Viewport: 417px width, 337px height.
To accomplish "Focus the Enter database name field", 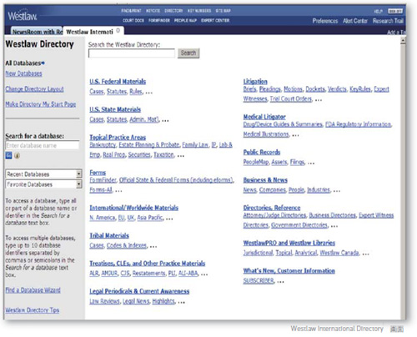I will (x=42, y=145).
